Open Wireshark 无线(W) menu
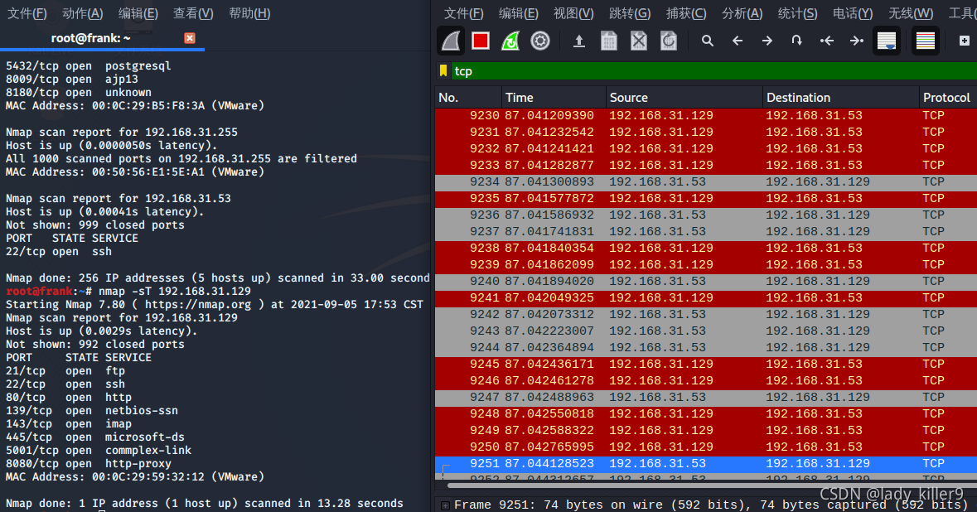The width and height of the screenshot is (977, 512). [911, 13]
